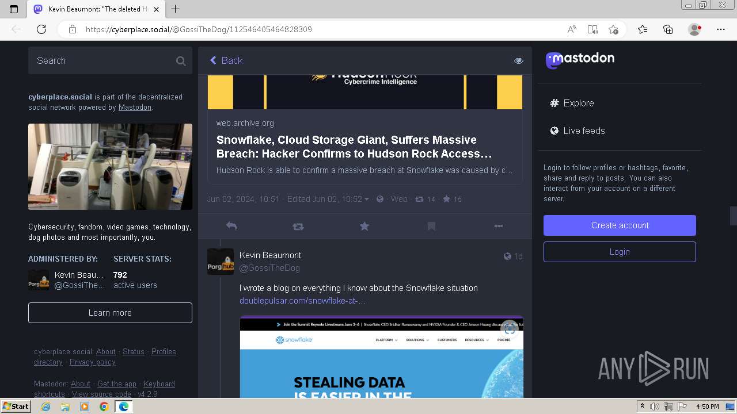
Task: Click the Login button
Action: tap(620, 252)
